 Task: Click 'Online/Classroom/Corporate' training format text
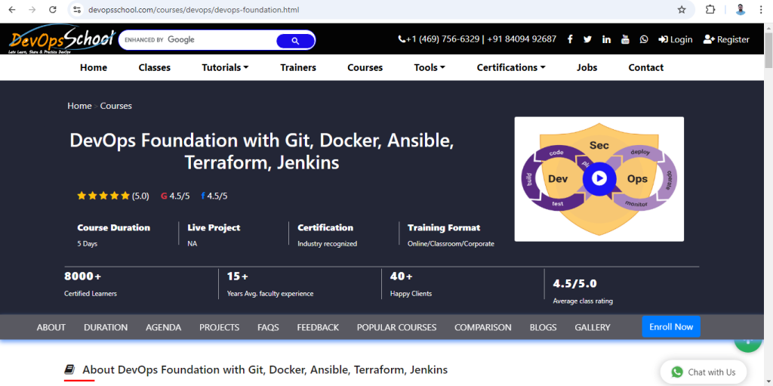pyautogui.click(x=451, y=244)
